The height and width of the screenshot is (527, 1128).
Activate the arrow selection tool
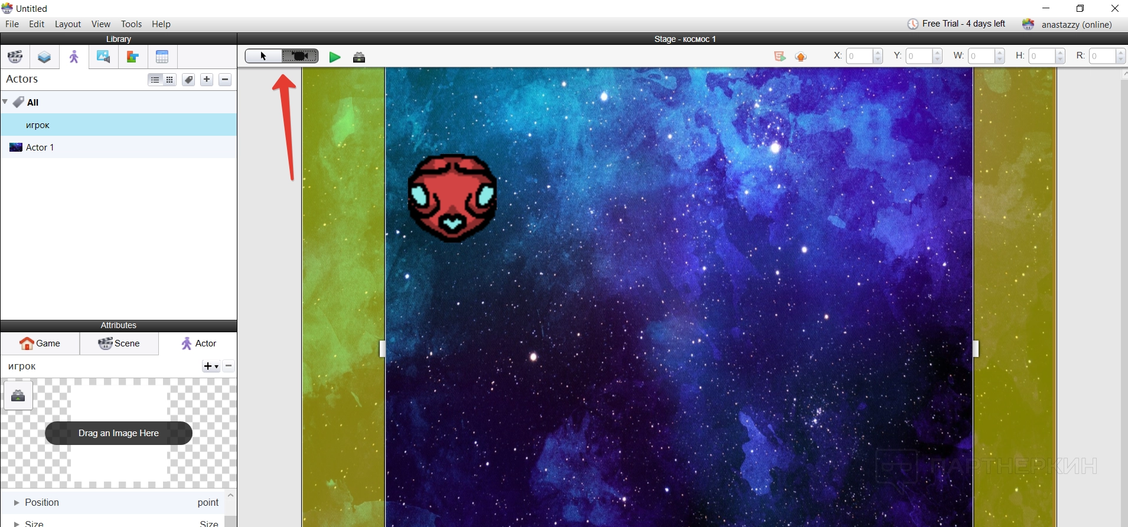pos(263,57)
